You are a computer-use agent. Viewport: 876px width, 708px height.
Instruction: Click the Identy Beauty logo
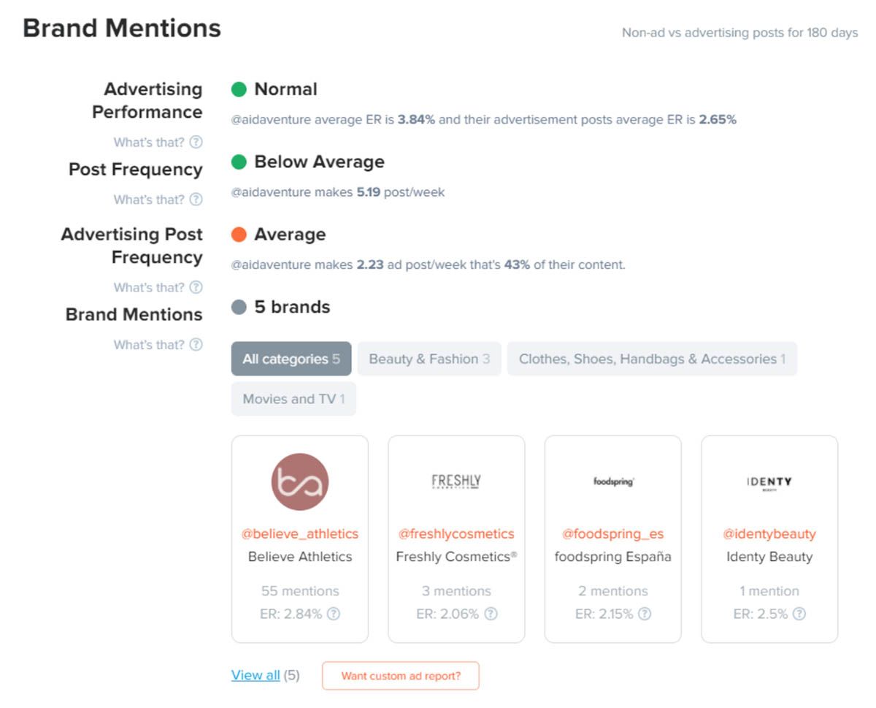pos(769,482)
